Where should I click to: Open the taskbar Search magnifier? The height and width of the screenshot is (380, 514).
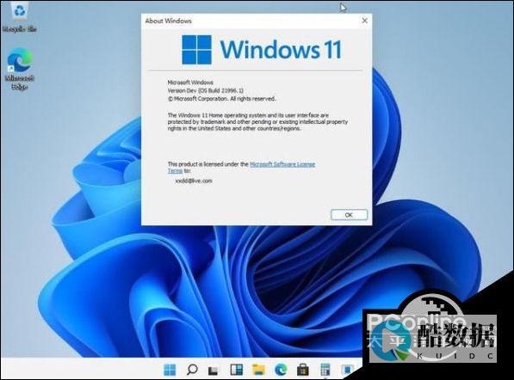(192, 370)
